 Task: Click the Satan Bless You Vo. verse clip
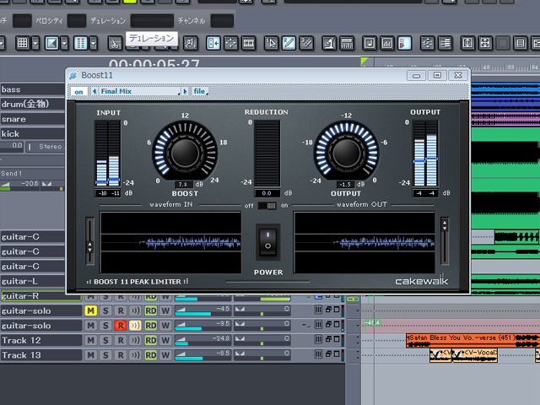pos(472,340)
